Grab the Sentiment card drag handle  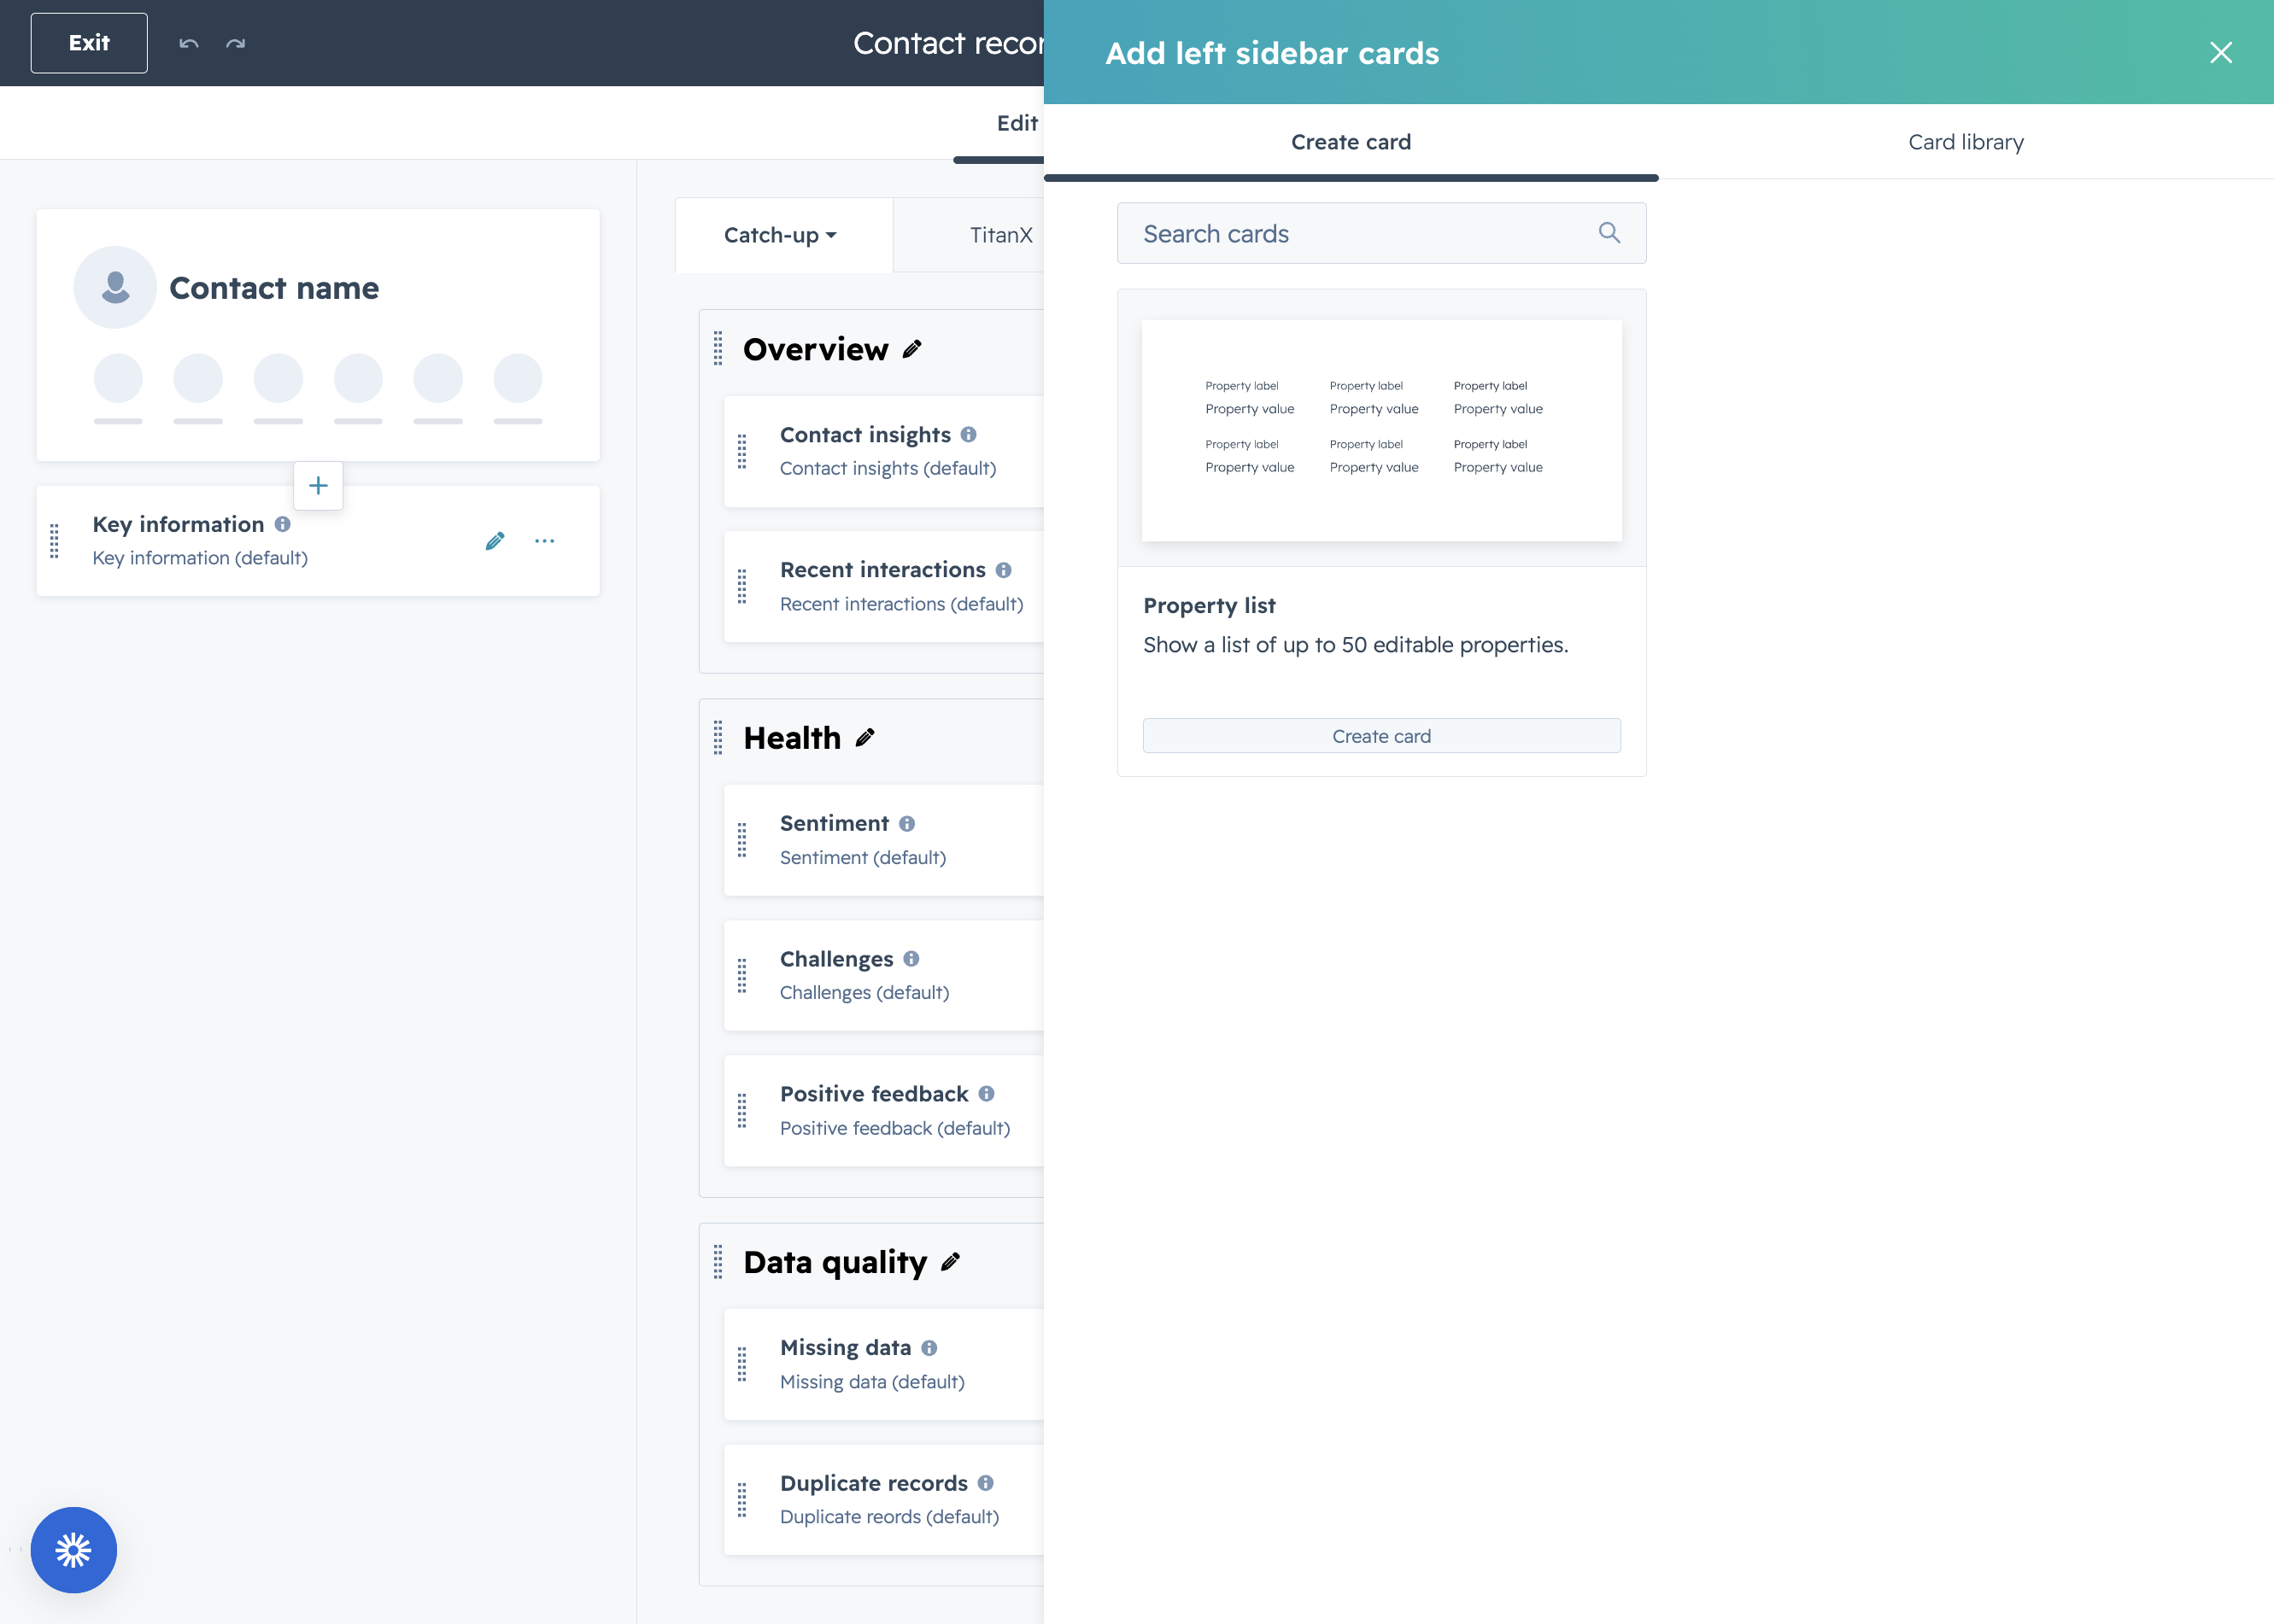pos(742,840)
